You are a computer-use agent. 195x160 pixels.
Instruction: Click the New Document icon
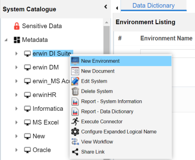75,71
